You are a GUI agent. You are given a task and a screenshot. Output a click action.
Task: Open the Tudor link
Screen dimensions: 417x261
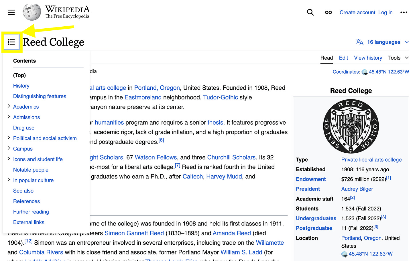point(211,97)
